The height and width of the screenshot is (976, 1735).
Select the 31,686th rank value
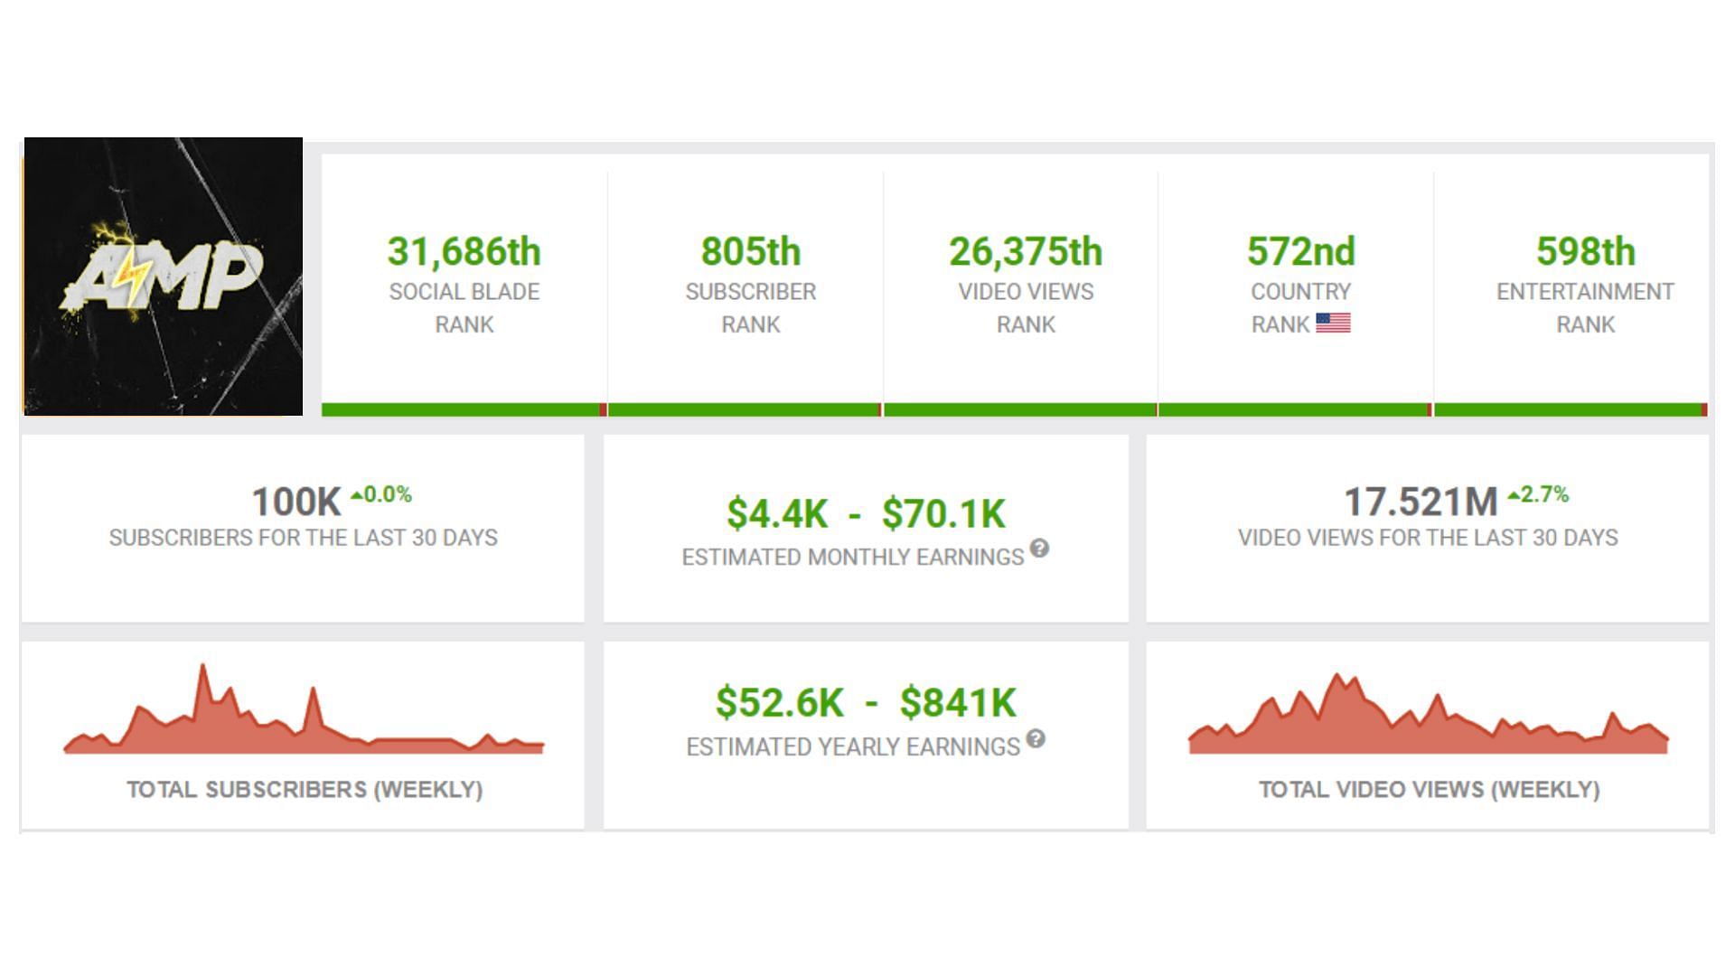click(x=464, y=252)
